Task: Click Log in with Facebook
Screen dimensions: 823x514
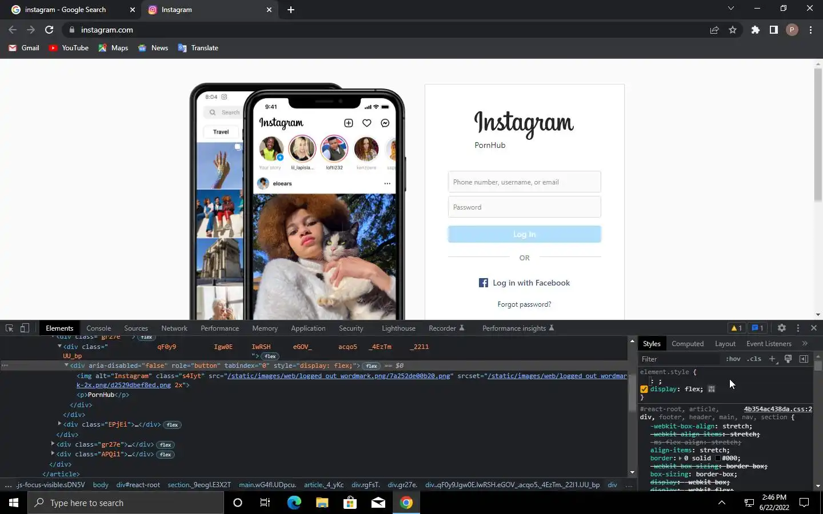Action: click(524, 283)
